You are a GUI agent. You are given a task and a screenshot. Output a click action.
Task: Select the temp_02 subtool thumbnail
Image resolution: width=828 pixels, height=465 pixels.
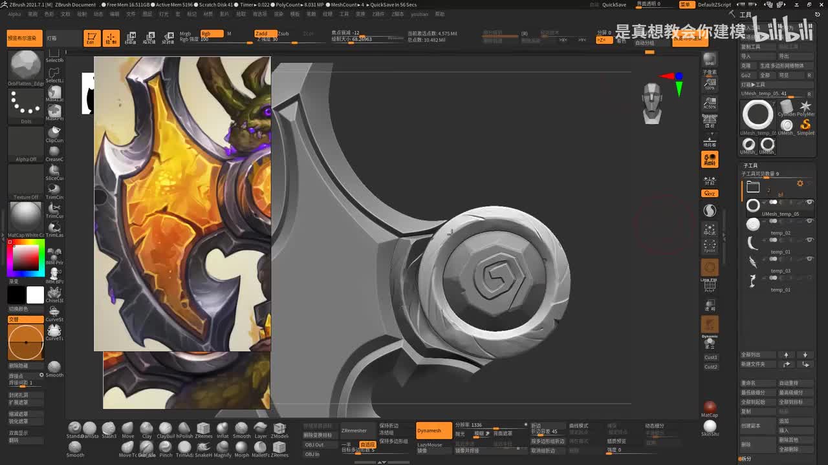pyautogui.click(x=753, y=224)
